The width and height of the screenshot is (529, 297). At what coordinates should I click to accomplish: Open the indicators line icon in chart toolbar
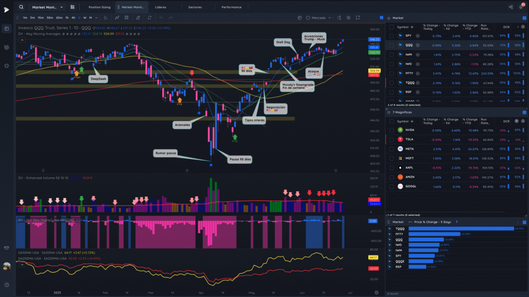pyautogui.click(x=117, y=18)
